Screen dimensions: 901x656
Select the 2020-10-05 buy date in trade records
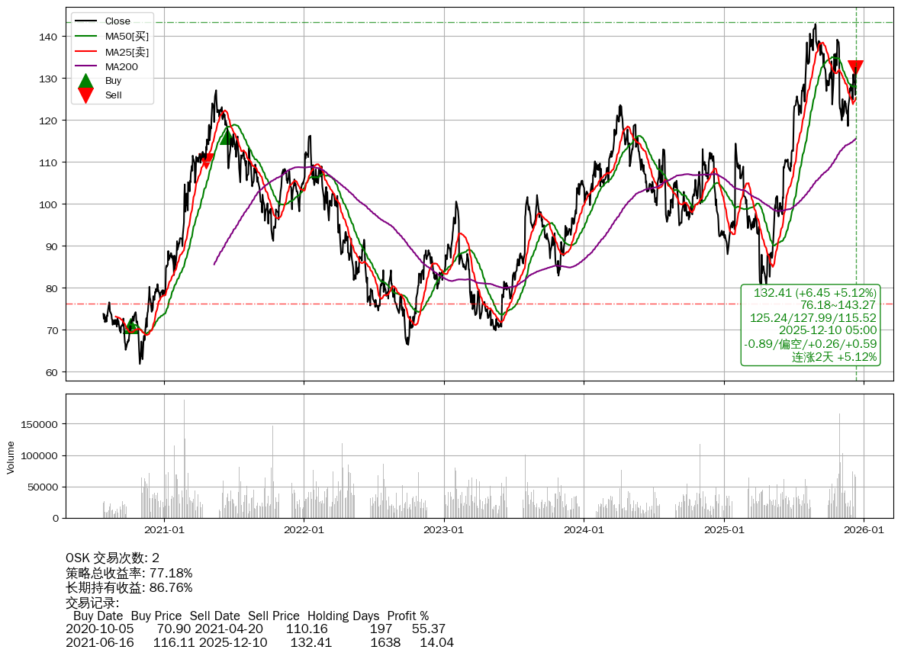point(99,629)
